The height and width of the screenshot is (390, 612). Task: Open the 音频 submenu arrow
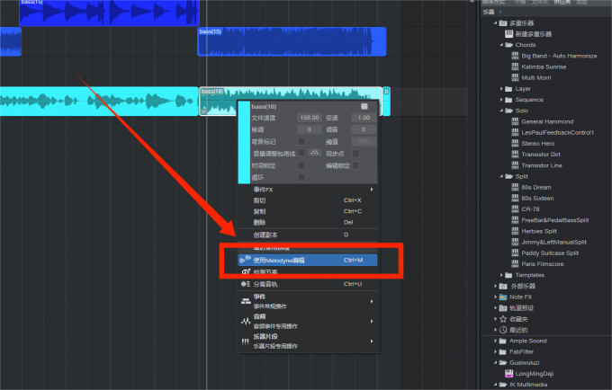pyautogui.click(x=372, y=322)
